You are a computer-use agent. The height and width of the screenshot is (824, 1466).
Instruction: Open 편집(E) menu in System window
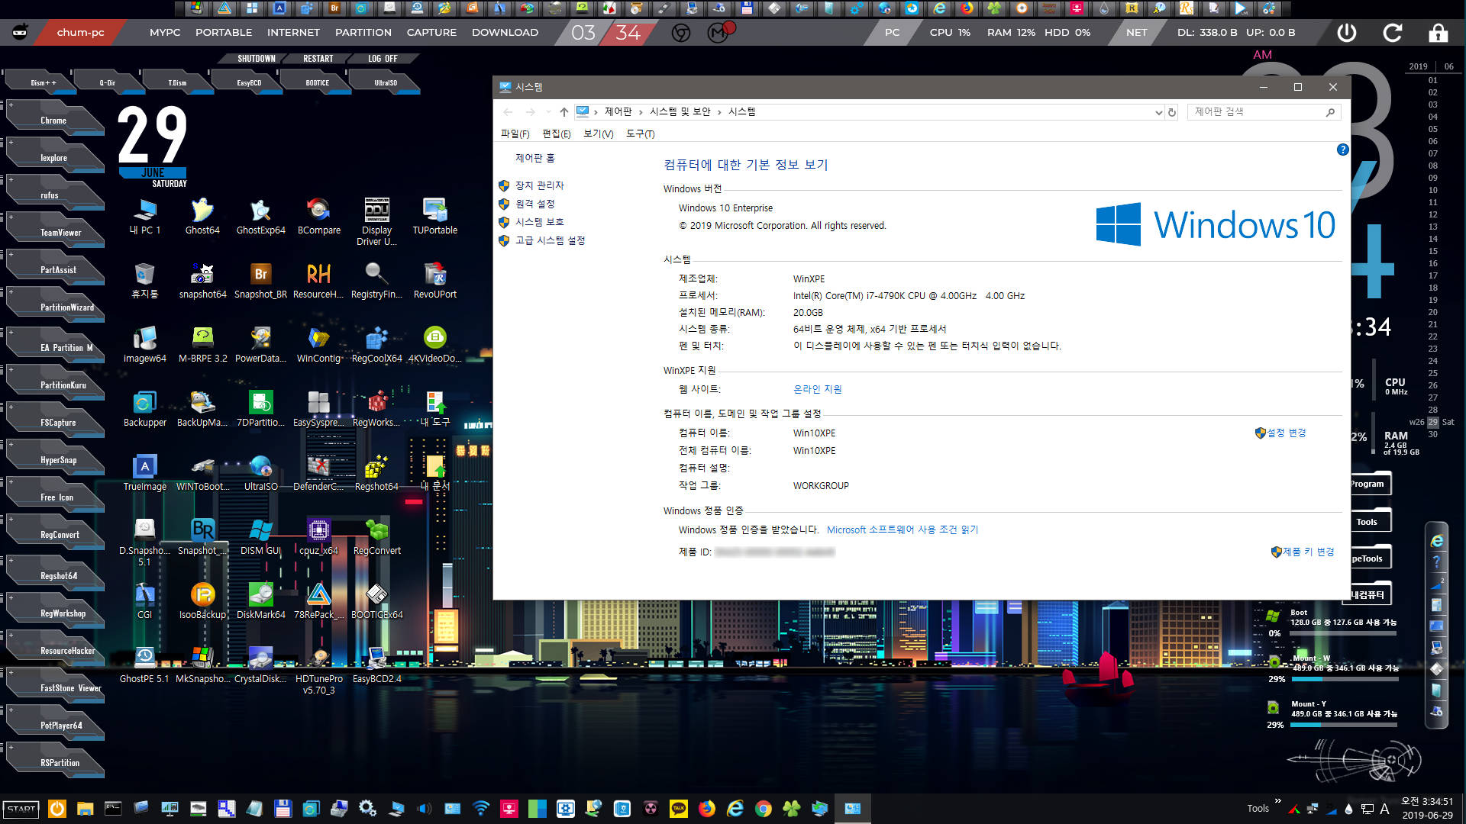(557, 134)
